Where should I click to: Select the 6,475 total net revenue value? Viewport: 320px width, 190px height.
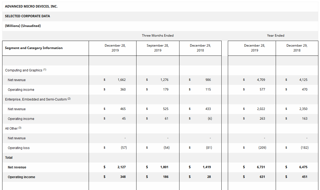pos(303,167)
